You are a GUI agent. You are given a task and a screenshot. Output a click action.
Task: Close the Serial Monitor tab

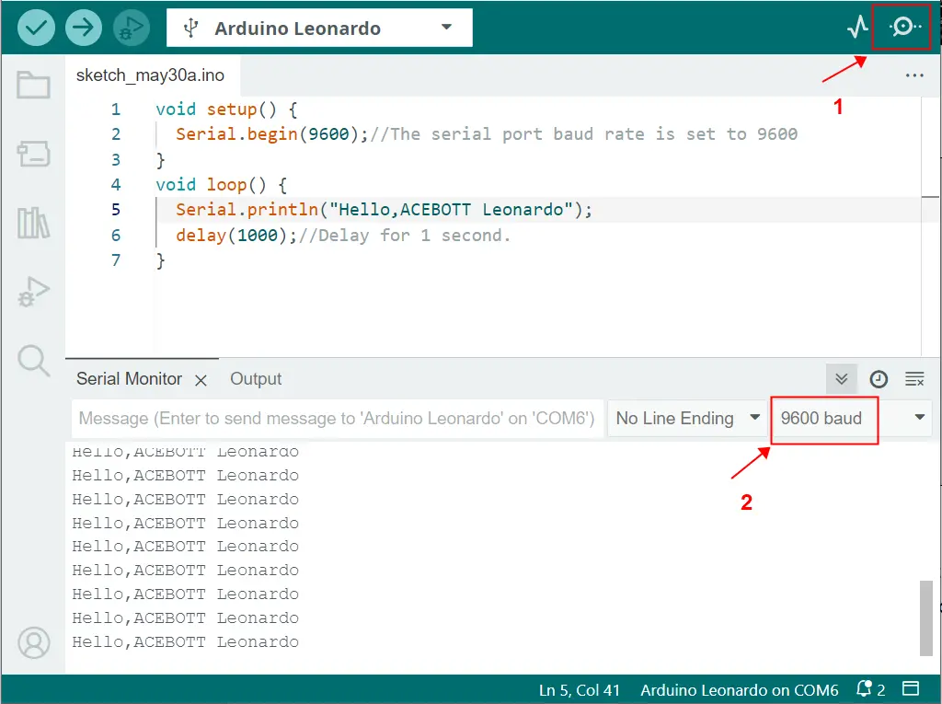pyautogui.click(x=201, y=380)
